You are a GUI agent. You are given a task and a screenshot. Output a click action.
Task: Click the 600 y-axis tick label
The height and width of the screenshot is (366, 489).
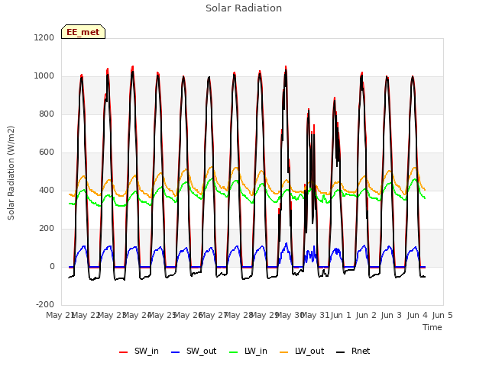(46, 152)
